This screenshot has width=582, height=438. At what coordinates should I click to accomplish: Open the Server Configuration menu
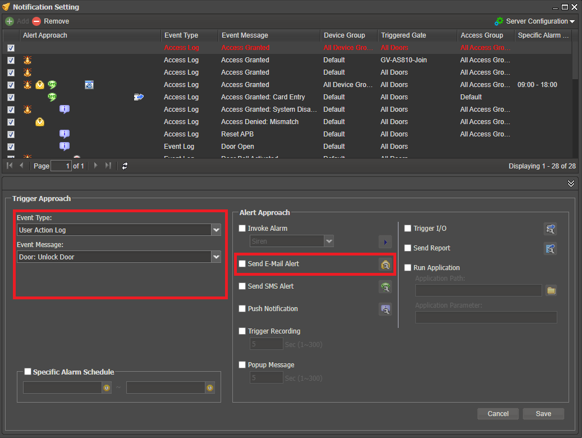coord(534,21)
